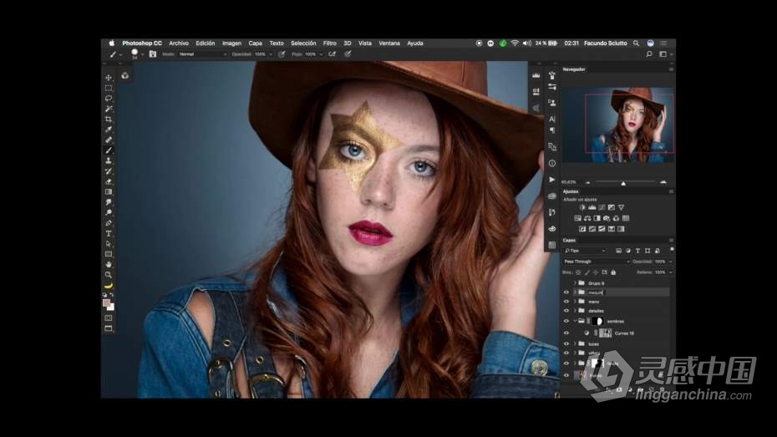
Task: Open the Edición menu
Action: pyautogui.click(x=206, y=43)
